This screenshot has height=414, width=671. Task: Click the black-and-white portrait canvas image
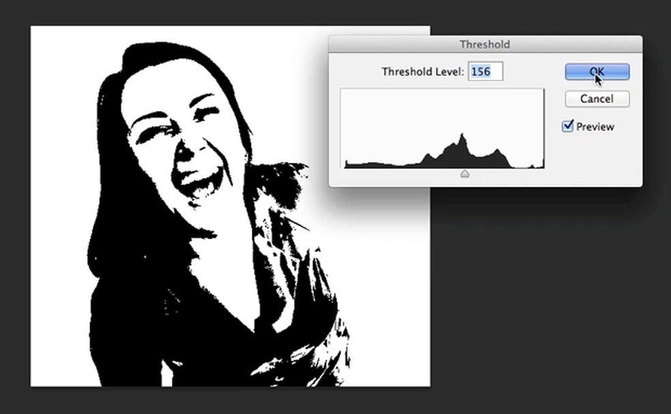(230, 206)
